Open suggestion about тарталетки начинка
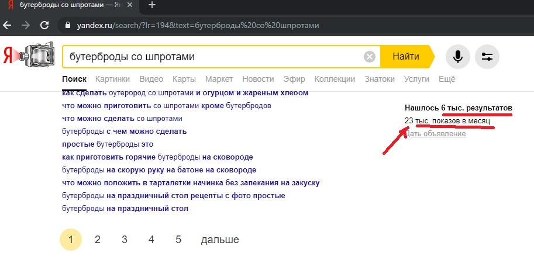 (x=191, y=183)
